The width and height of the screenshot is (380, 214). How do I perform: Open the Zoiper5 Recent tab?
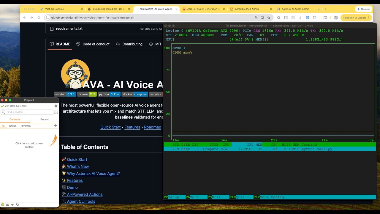[x=45, y=119]
